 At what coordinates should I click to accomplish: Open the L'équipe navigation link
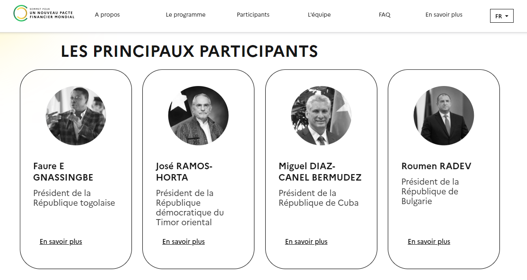pos(319,15)
